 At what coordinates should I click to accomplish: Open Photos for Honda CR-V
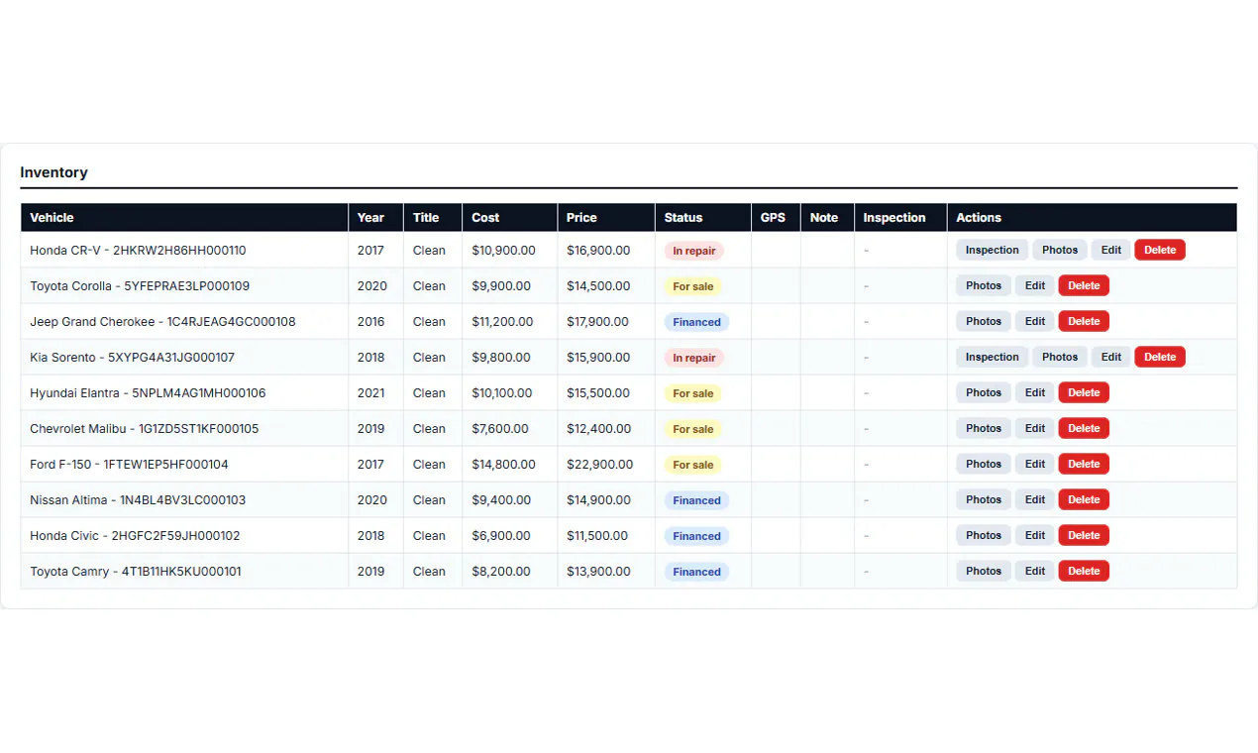pyautogui.click(x=1060, y=250)
